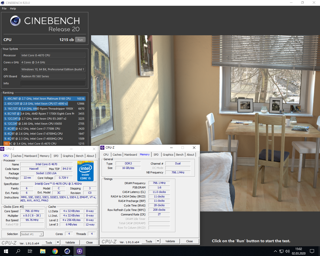The height and width of the screenshot is (256, 320).
Task: Open network status in system tray
Action: [x=281, y=251]
